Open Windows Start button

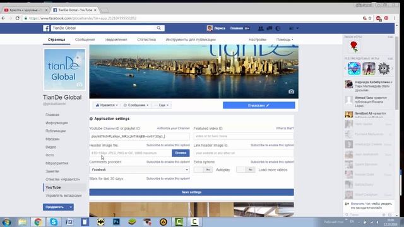[7, 222]
